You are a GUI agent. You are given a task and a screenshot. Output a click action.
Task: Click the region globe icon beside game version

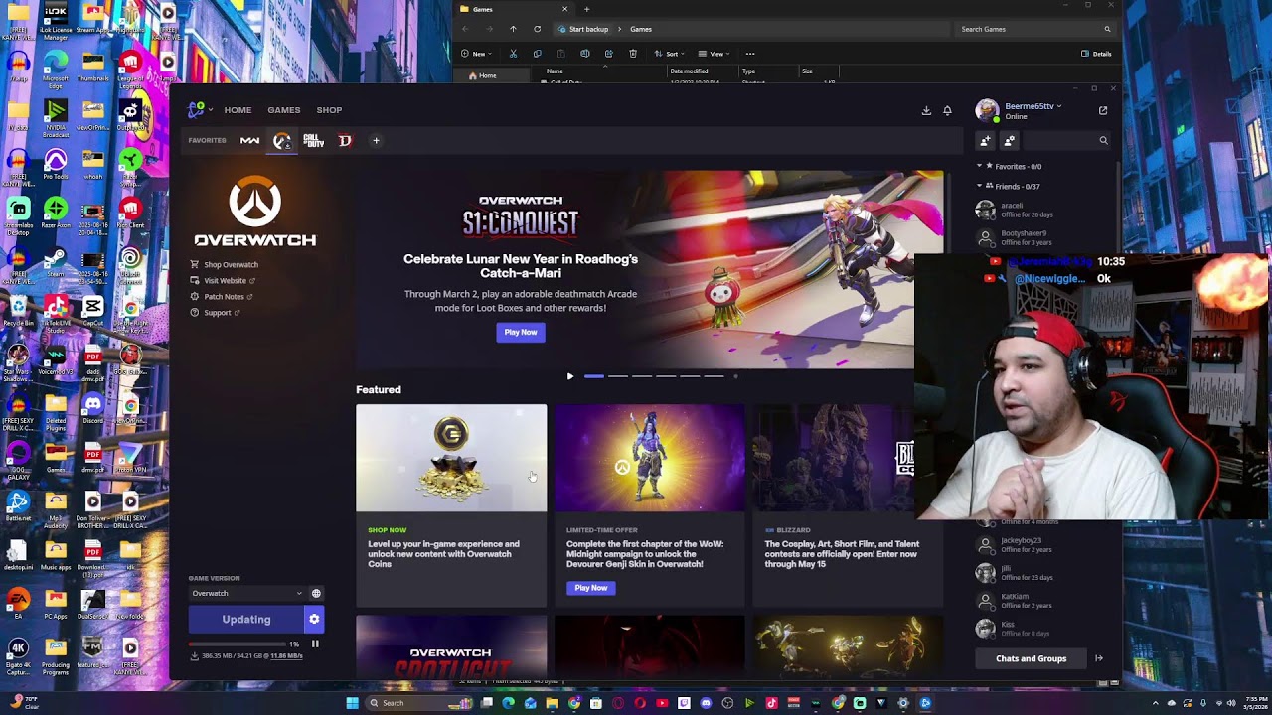[316, 594]
